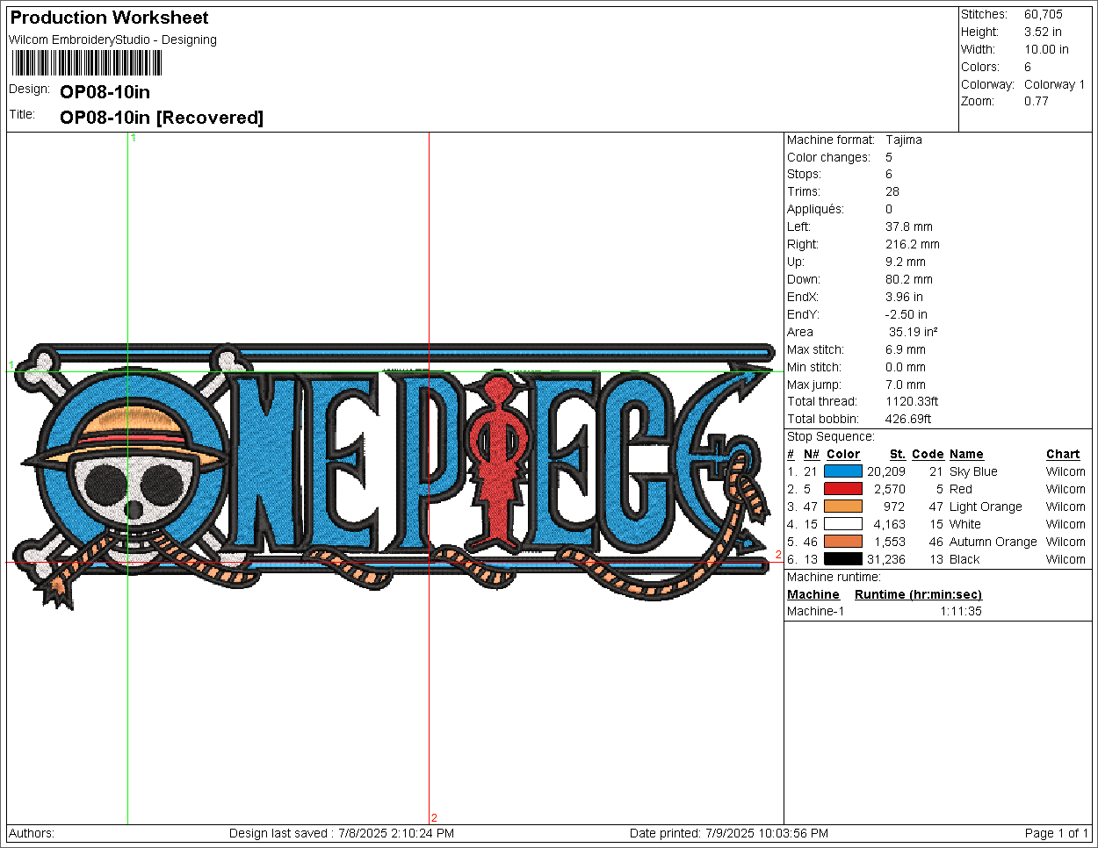Click the Right value '216.2 mm'
This screenshot has width=1098, height=848.
click(x=913, y=244)
